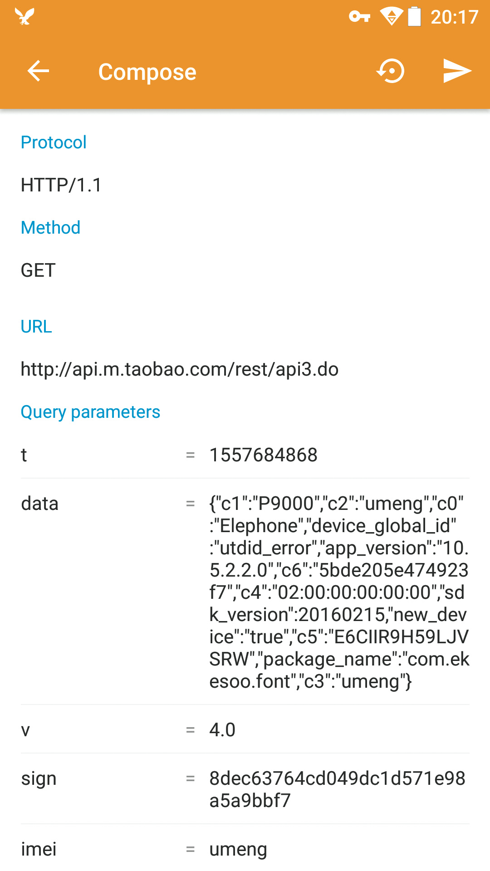The height and width of the screenshot is (871, 490).
Task: Click the history restore icon
Action: coord(390,71)
